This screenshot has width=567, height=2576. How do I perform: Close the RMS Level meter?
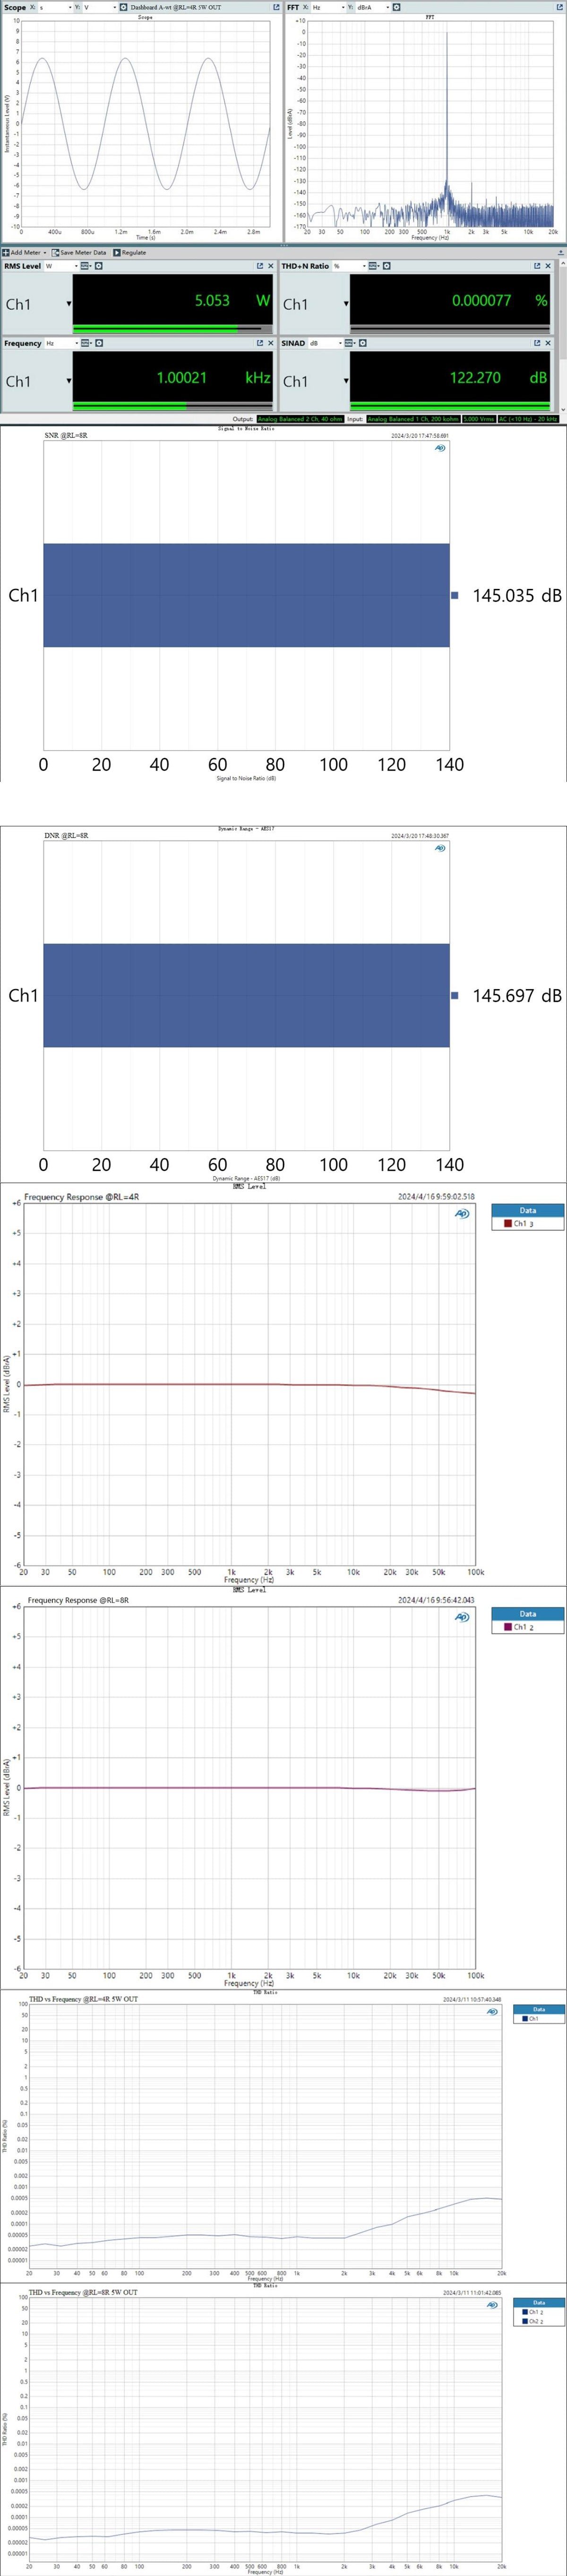click(271, 266)
